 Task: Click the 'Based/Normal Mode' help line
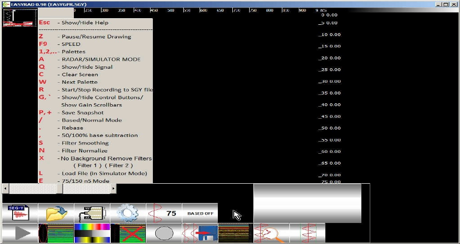click(x=80, y=120)
